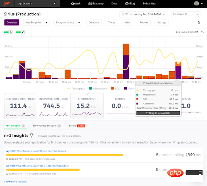Click the Last Updated 11:00AM text
The image size is (207, 186).
[x=187, y=32]
